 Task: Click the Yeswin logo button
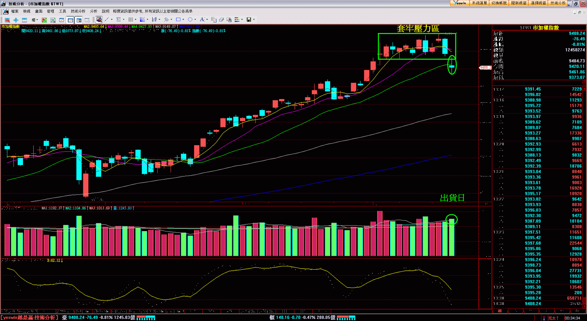(460, 3)
